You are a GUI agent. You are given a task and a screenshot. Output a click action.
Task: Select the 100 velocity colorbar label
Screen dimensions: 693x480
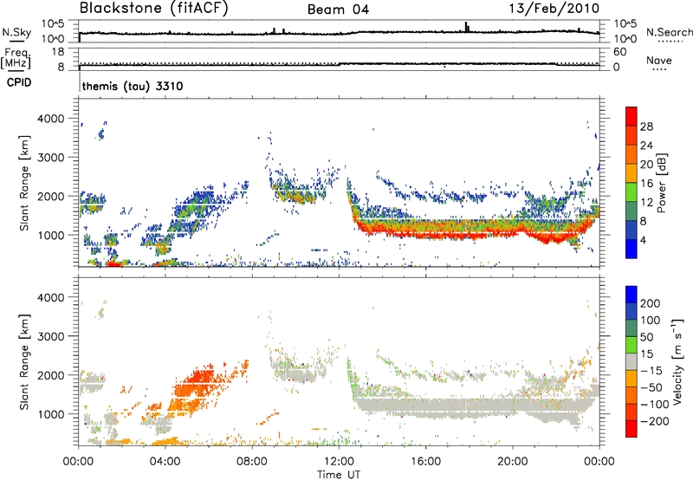pos(651,320)
